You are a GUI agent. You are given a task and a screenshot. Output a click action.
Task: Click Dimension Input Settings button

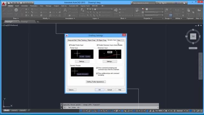110,61
